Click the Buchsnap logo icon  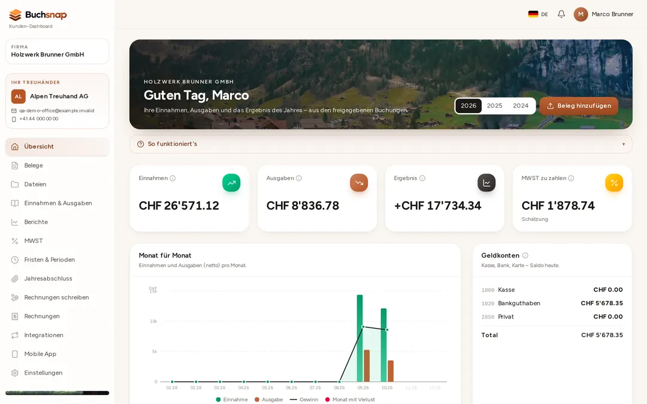[15, 15]
